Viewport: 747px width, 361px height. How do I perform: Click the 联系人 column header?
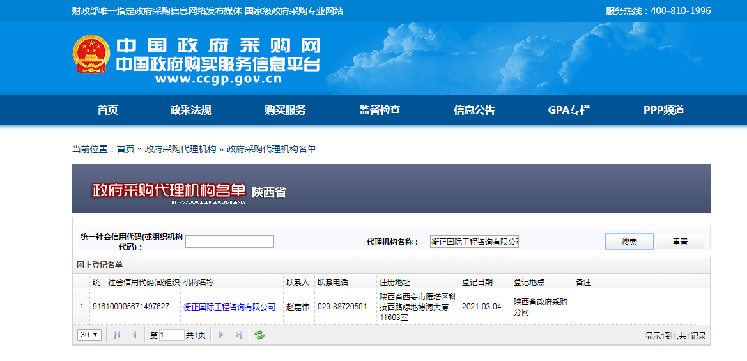(x=299, y=282)
